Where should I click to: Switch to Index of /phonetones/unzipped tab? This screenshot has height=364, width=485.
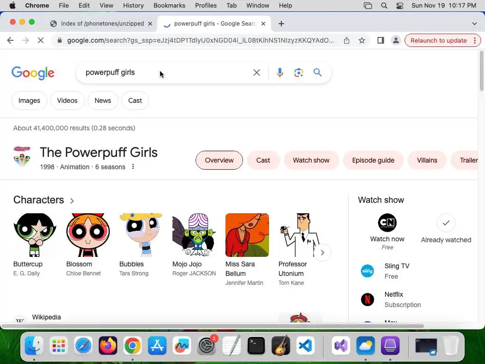click(102, 24)
